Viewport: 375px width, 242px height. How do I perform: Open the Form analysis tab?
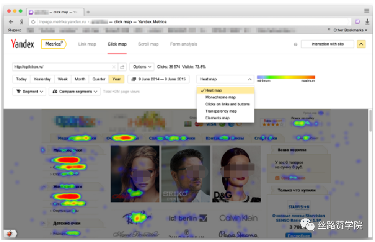click(184, 44)
